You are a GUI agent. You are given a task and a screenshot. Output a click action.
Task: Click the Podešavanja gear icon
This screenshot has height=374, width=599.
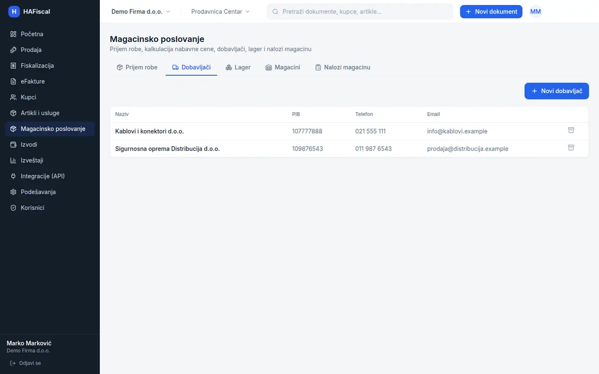click(x=13, y=192)
